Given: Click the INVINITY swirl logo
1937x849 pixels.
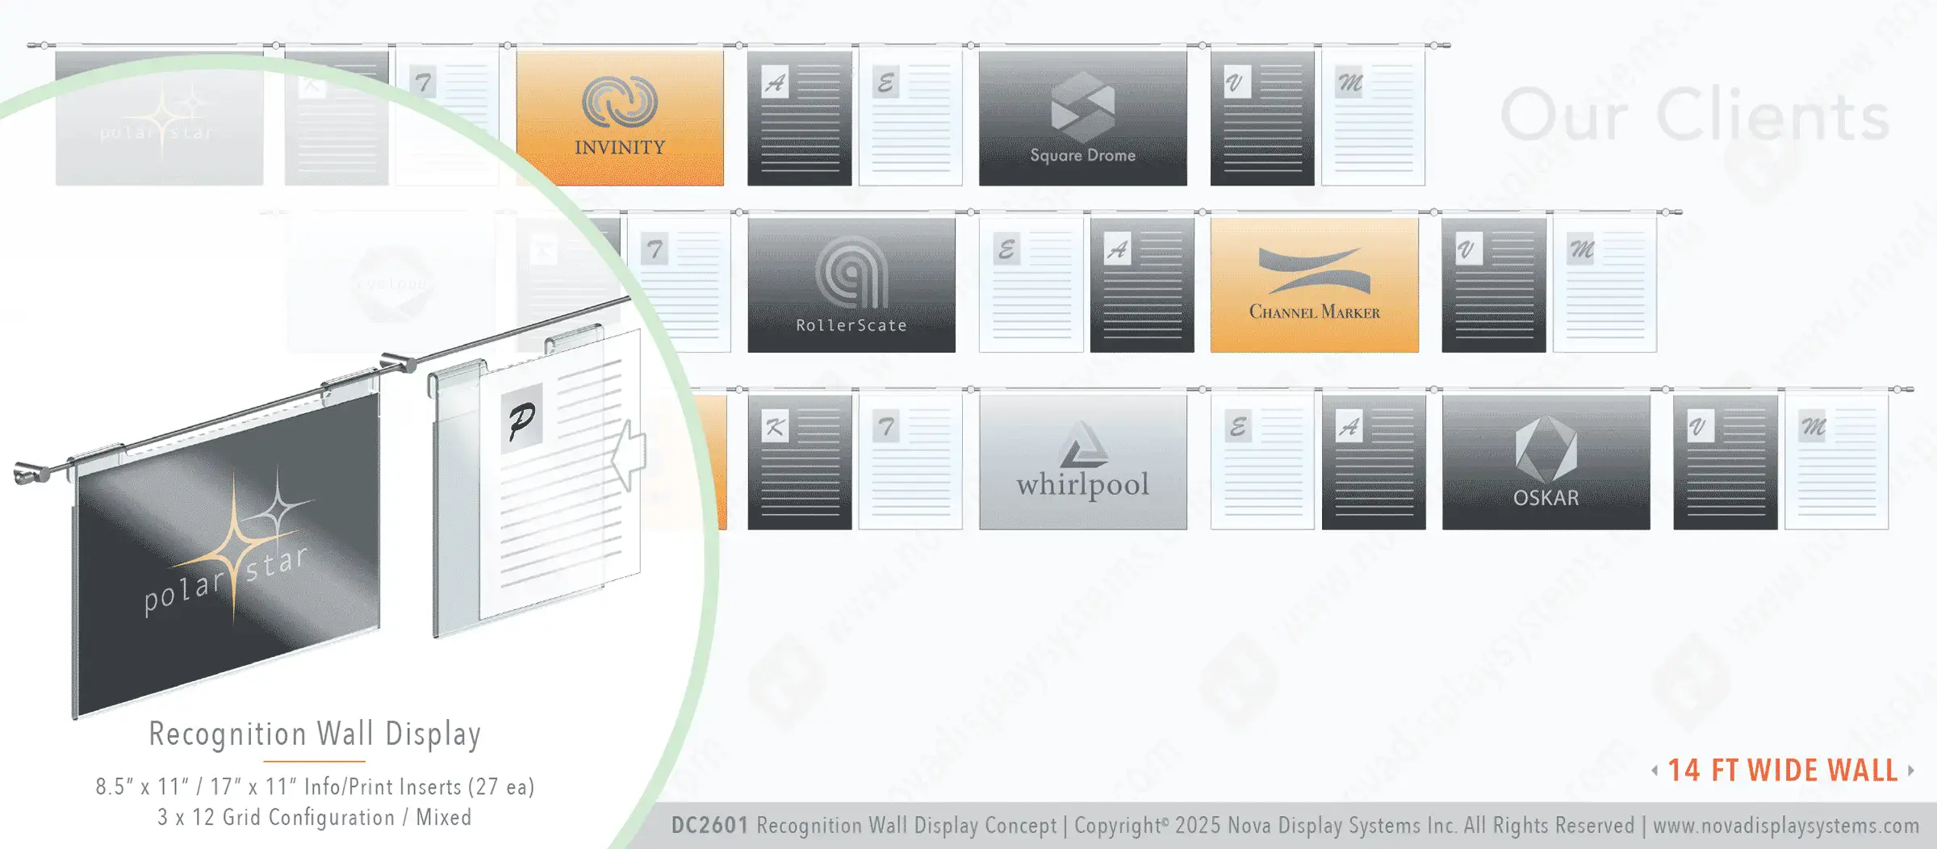Looking at the screenshot, I should click(x=620, y=102).
